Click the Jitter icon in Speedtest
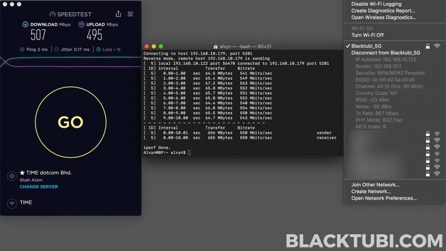Viewport: 446px width, 251px height. pyautogui.click(x=57, y=49)
